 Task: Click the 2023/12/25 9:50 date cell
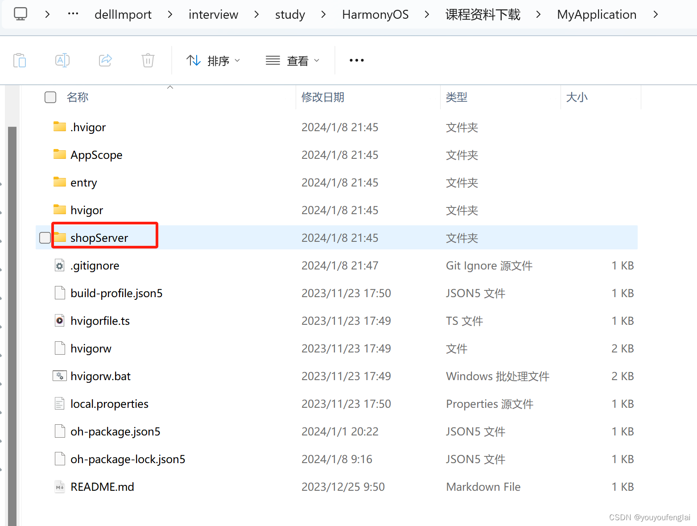coord(343,487)
